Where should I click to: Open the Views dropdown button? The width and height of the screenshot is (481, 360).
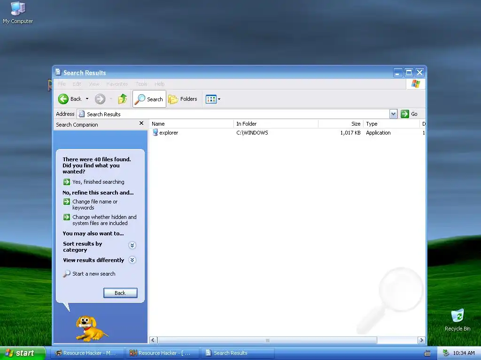tap(213, 99)
